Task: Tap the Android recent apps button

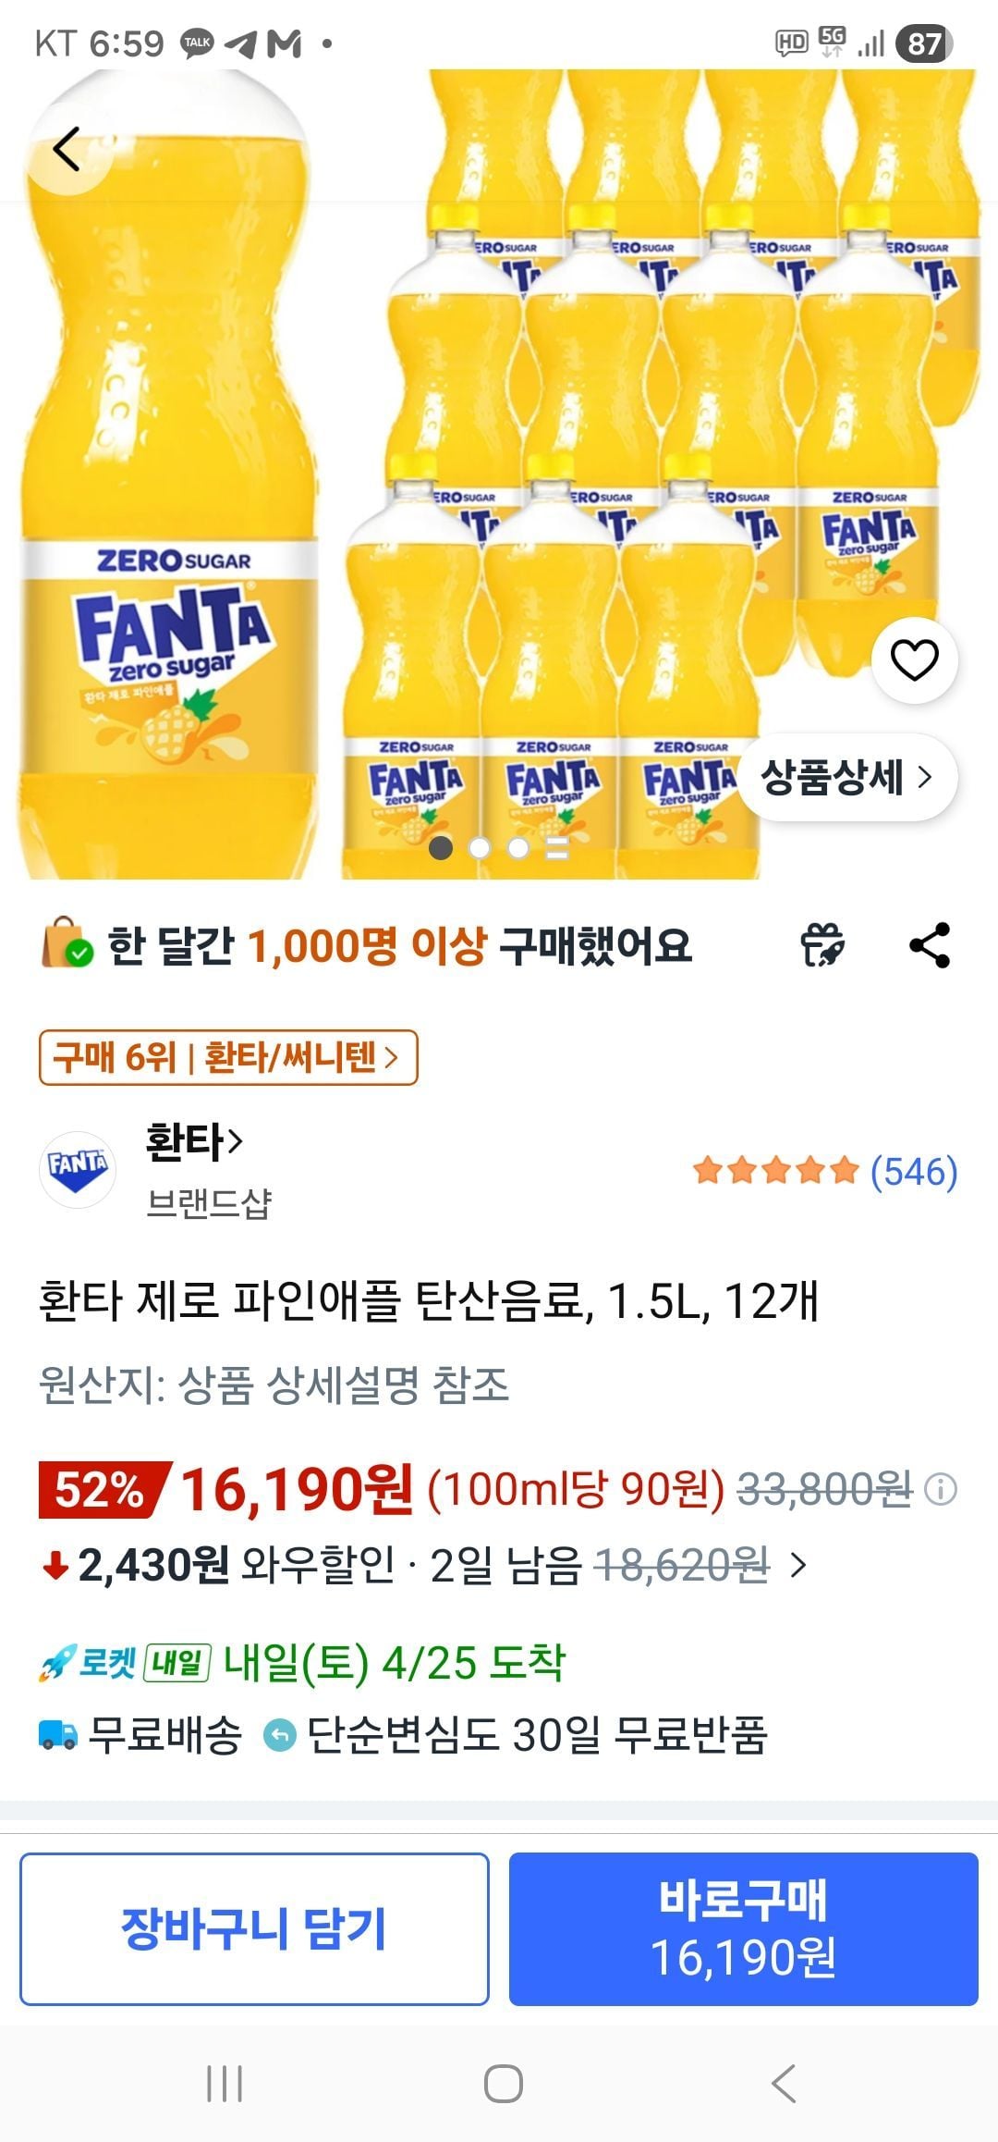Action: tap(225, 2084)
